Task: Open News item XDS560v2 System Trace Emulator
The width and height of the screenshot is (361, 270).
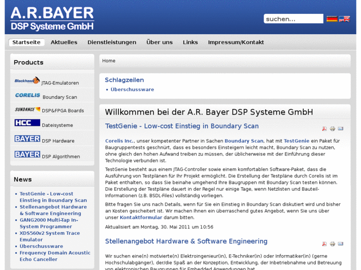Action: pyautogui.click(x=50, y=236)
